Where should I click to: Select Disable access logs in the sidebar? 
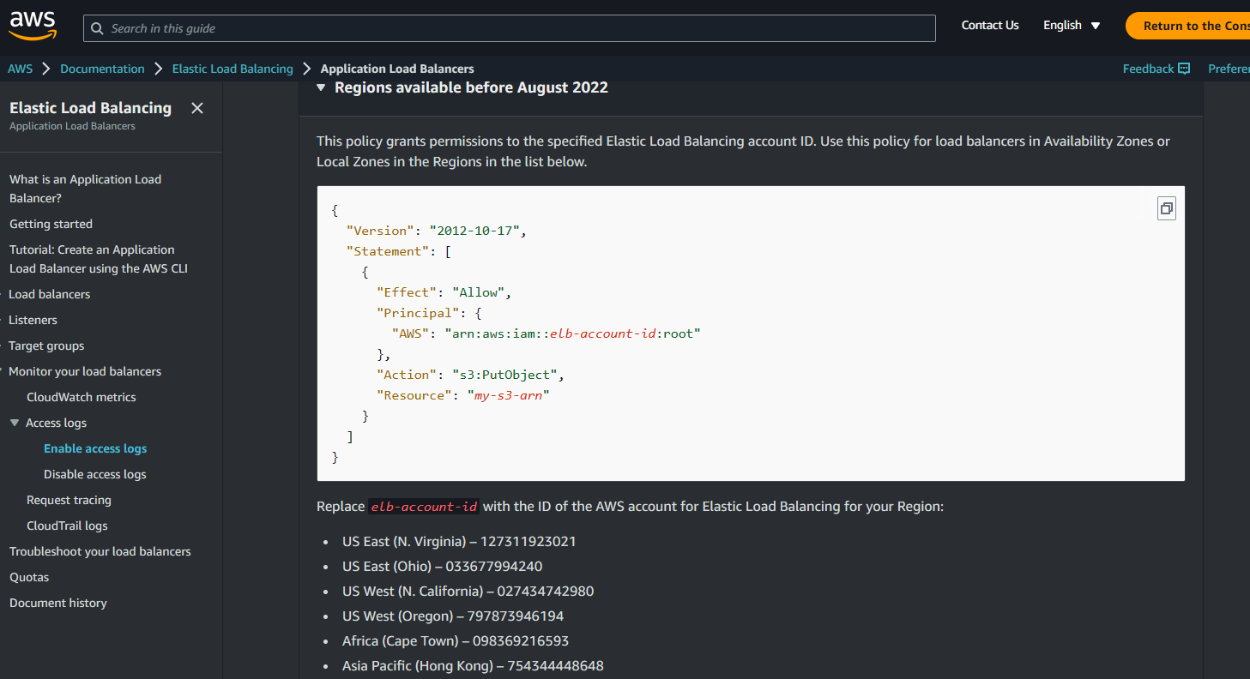94,473
